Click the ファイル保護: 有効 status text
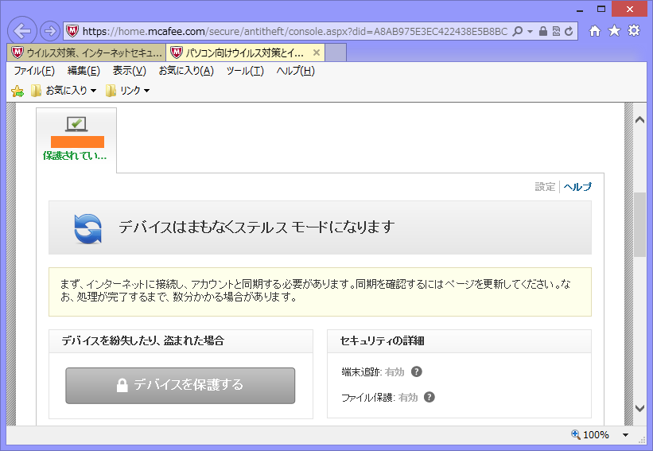 pyautogui.click(x=379, y=397)
